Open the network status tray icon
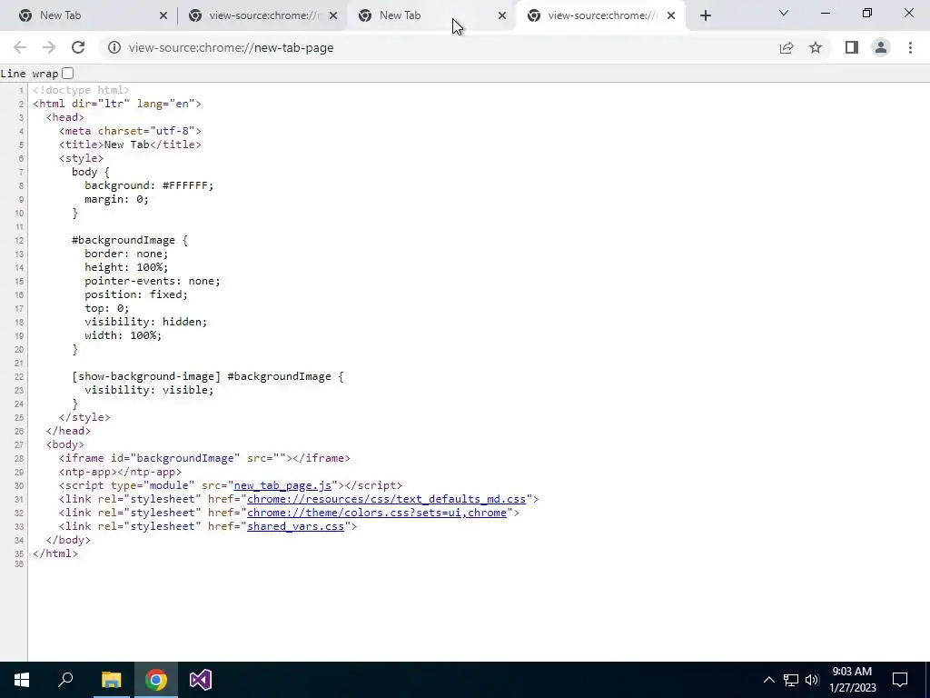The height and width of the screenshot is (698, 930). (x=791, y=680)
